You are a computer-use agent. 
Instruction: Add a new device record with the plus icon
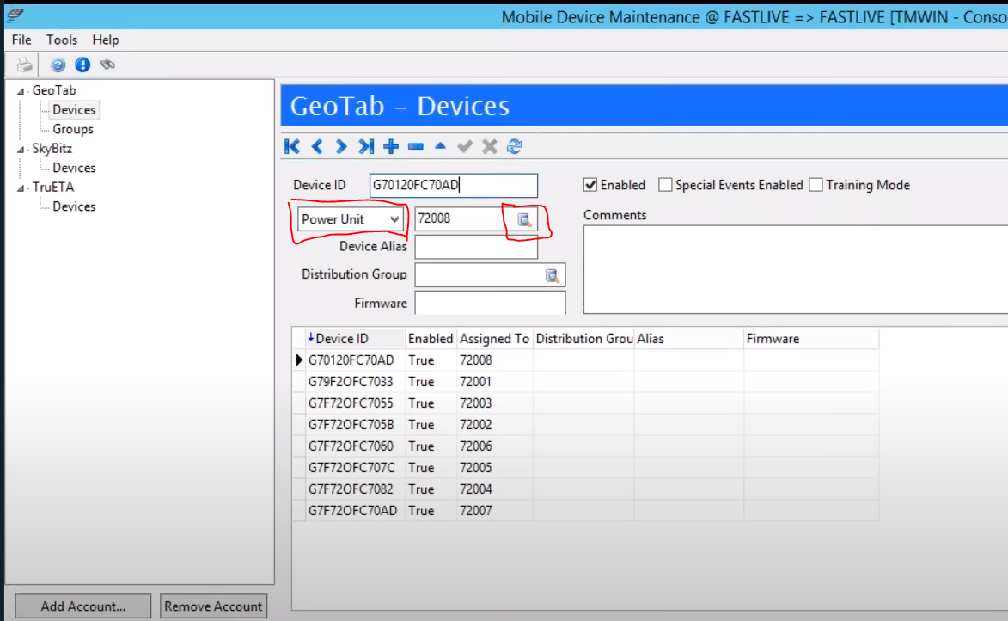point(391,147)
